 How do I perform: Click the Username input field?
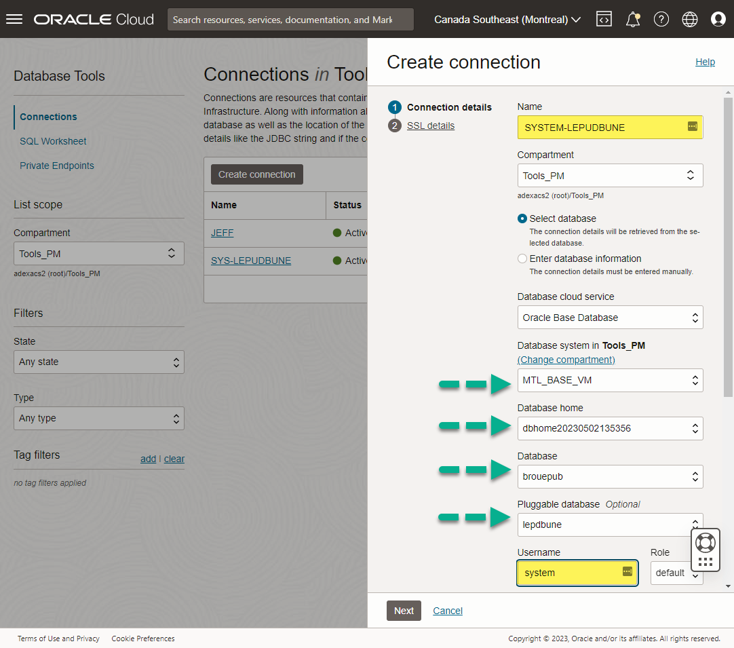pyautogui.click(x=578, y=573)
